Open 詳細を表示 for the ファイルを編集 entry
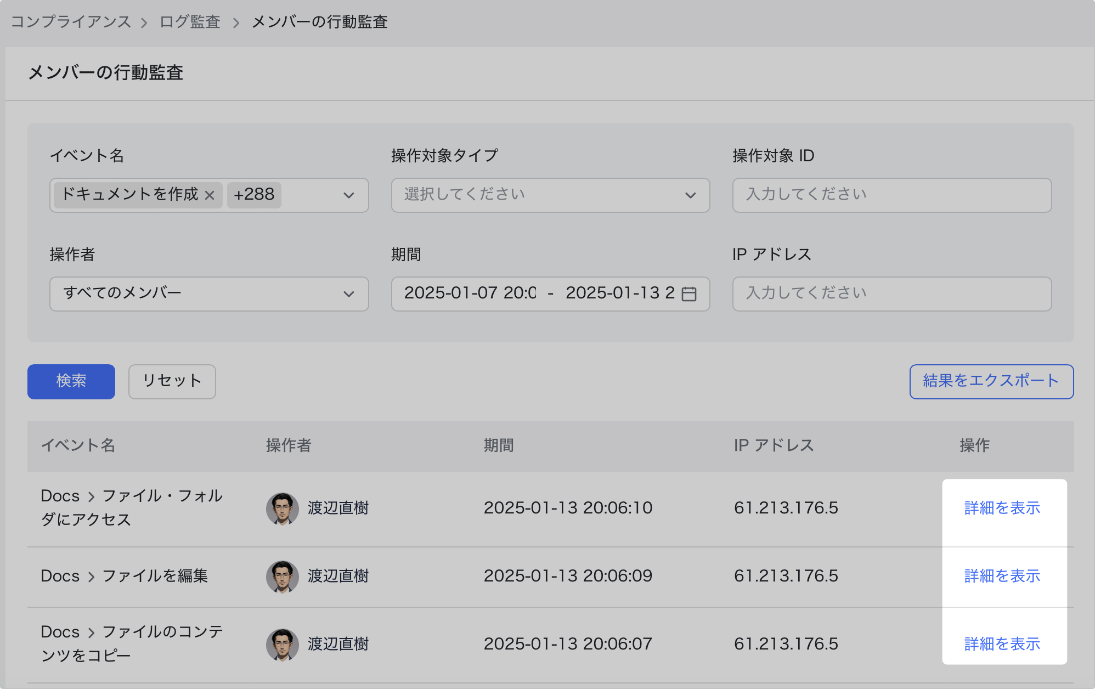 [1002, 576]
